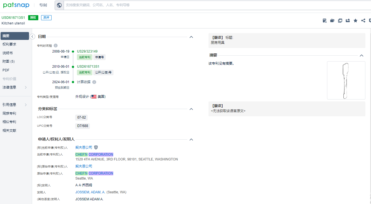This screenshot has height=204, width=371.
Task: Open the PDF sidebar item
Action: [x=6, y=70]
